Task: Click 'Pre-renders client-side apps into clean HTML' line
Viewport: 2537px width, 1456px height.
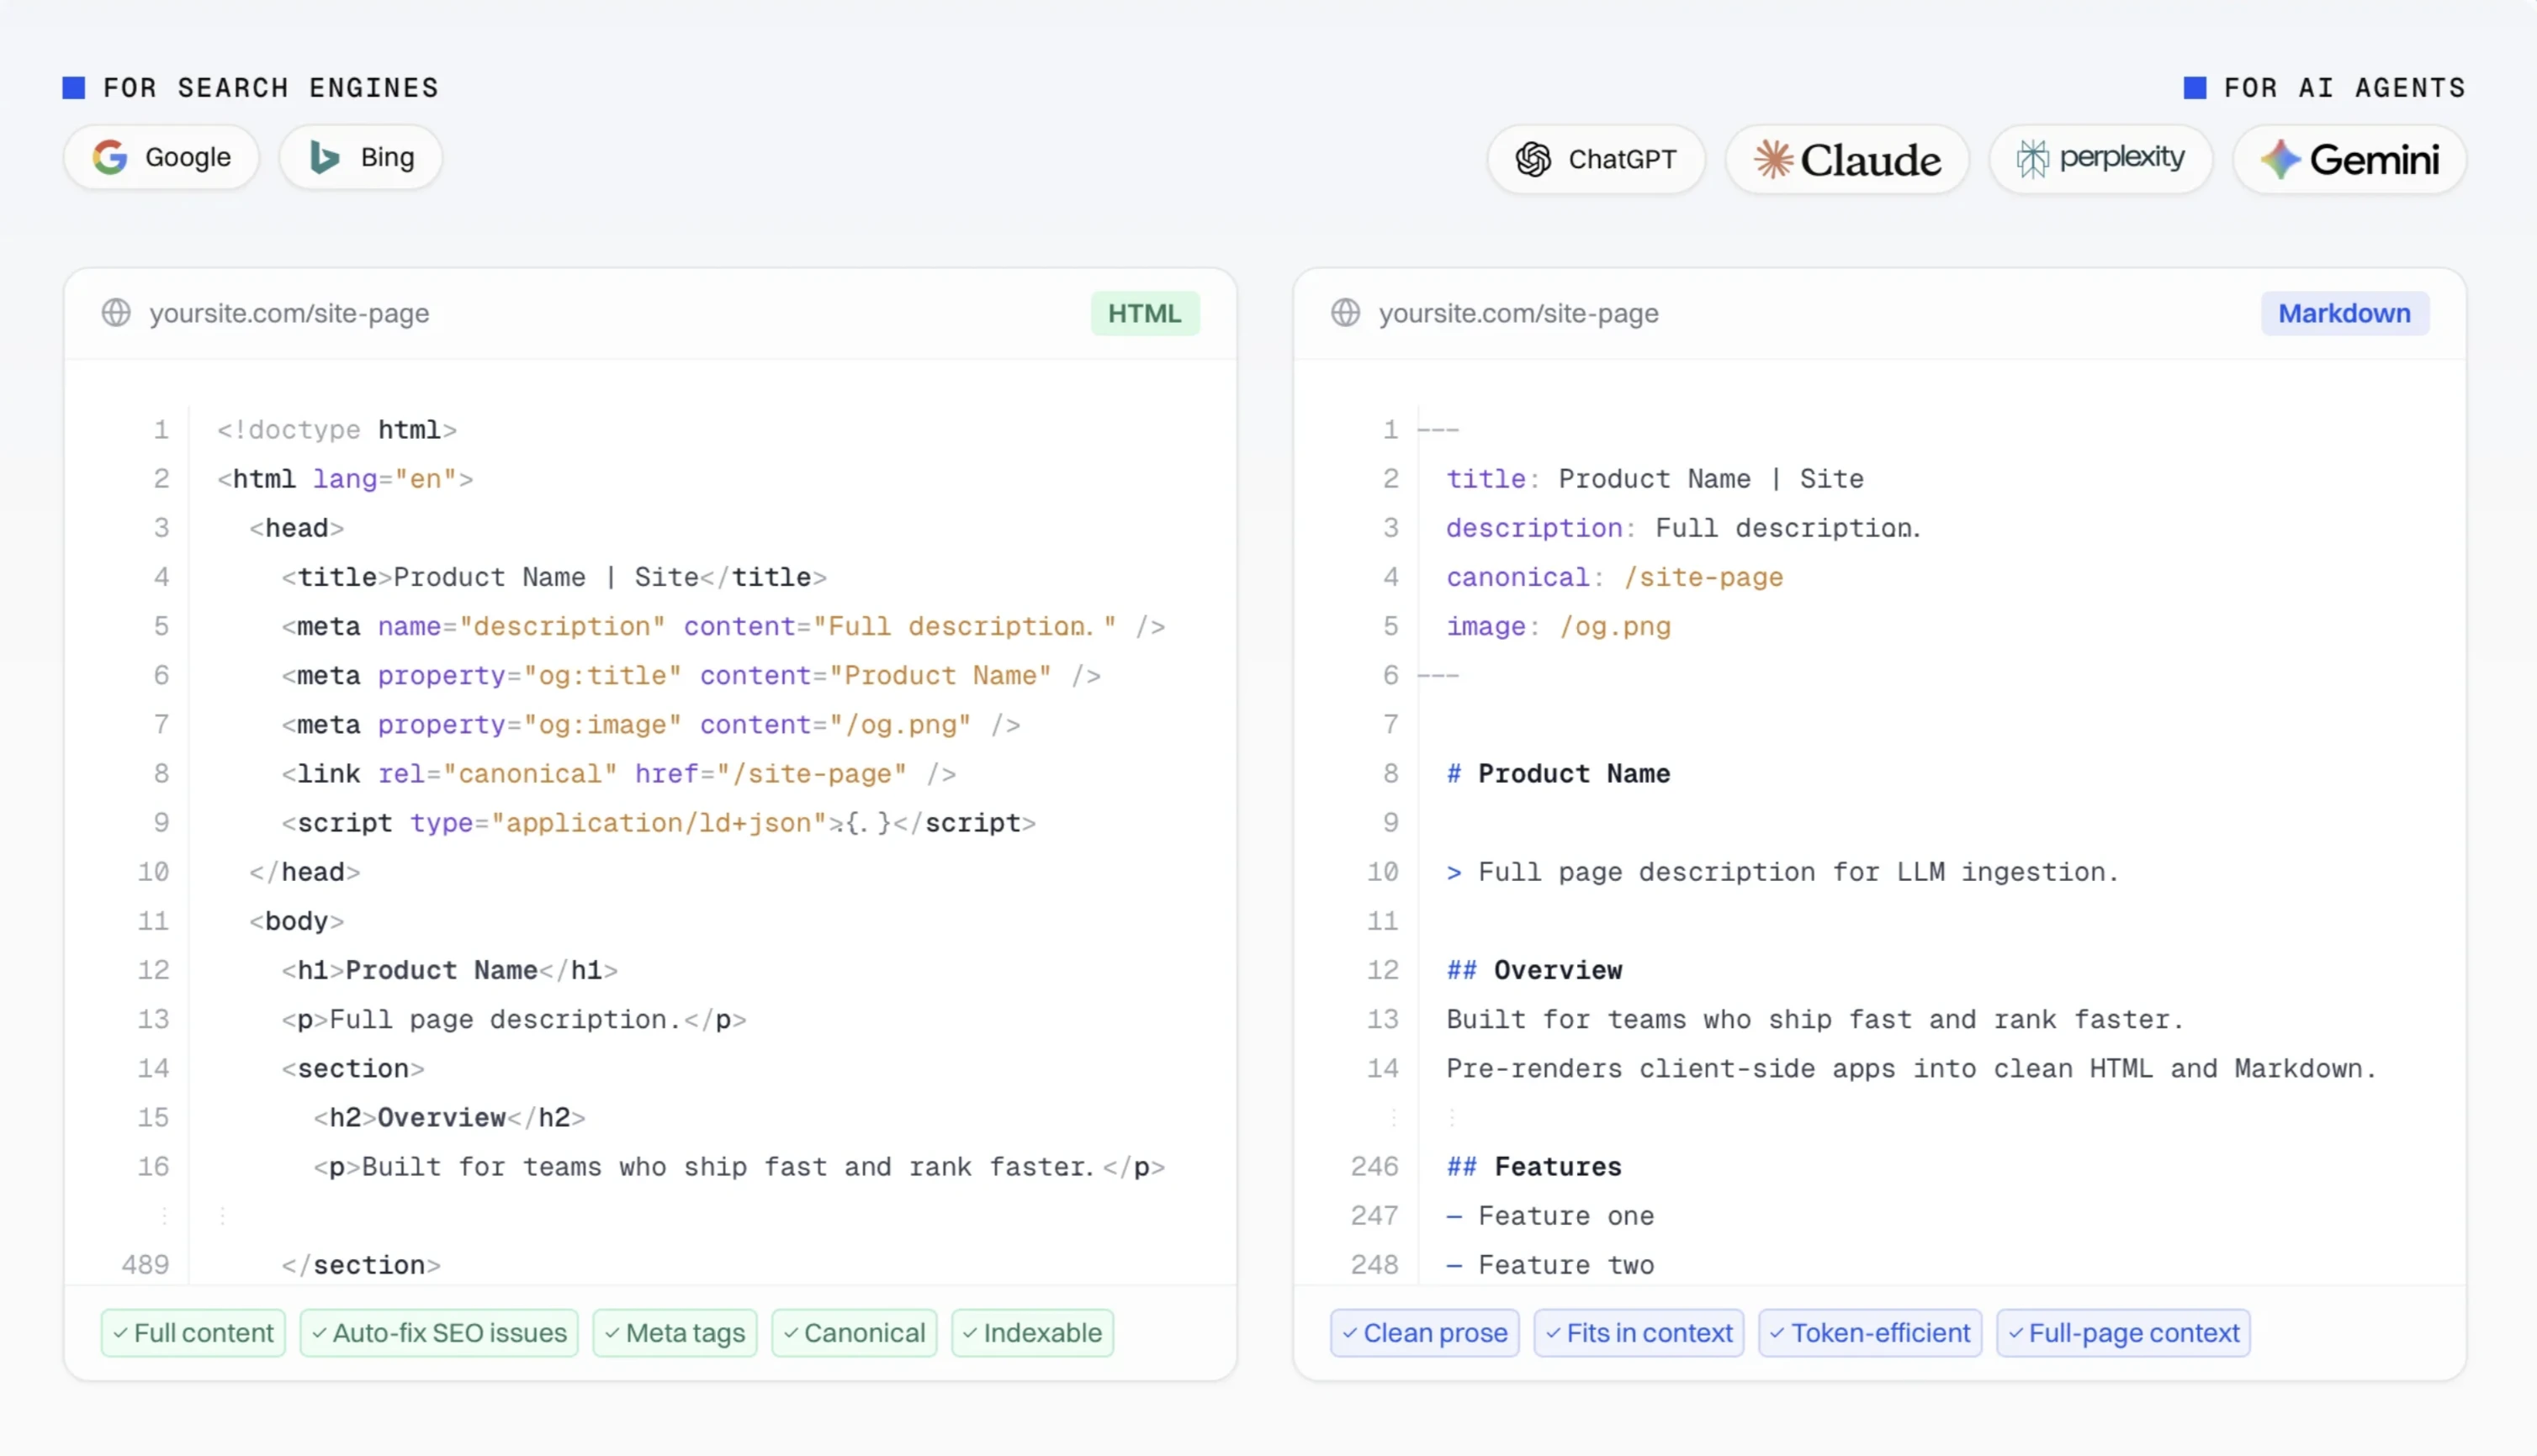Action: point(1911,1068)
